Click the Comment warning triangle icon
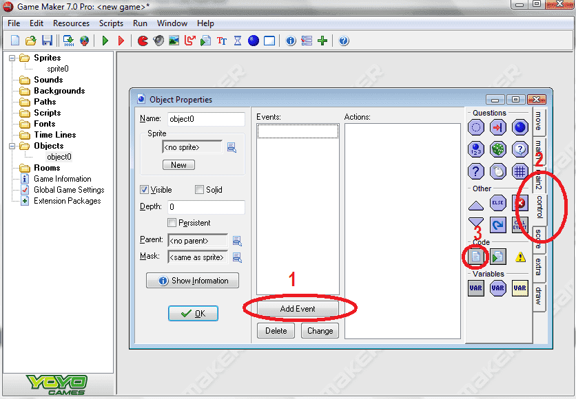This screenshot has width=576, height=399. click(520, 257)
